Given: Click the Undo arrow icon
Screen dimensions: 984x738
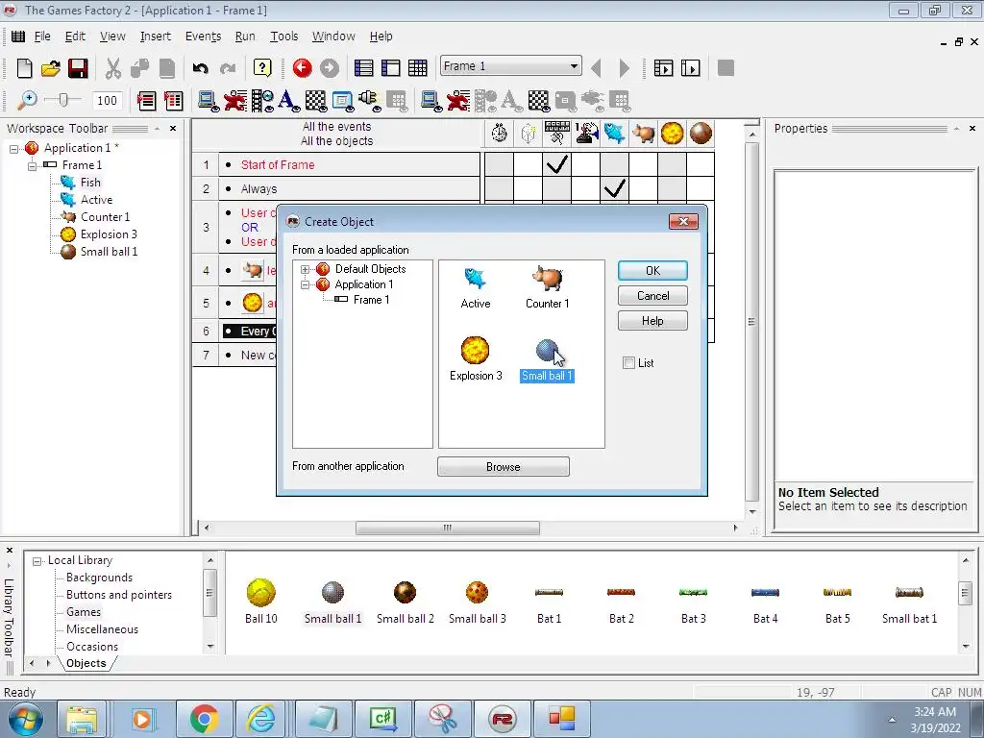Looking at the screenshot, I should pos(200,68).
